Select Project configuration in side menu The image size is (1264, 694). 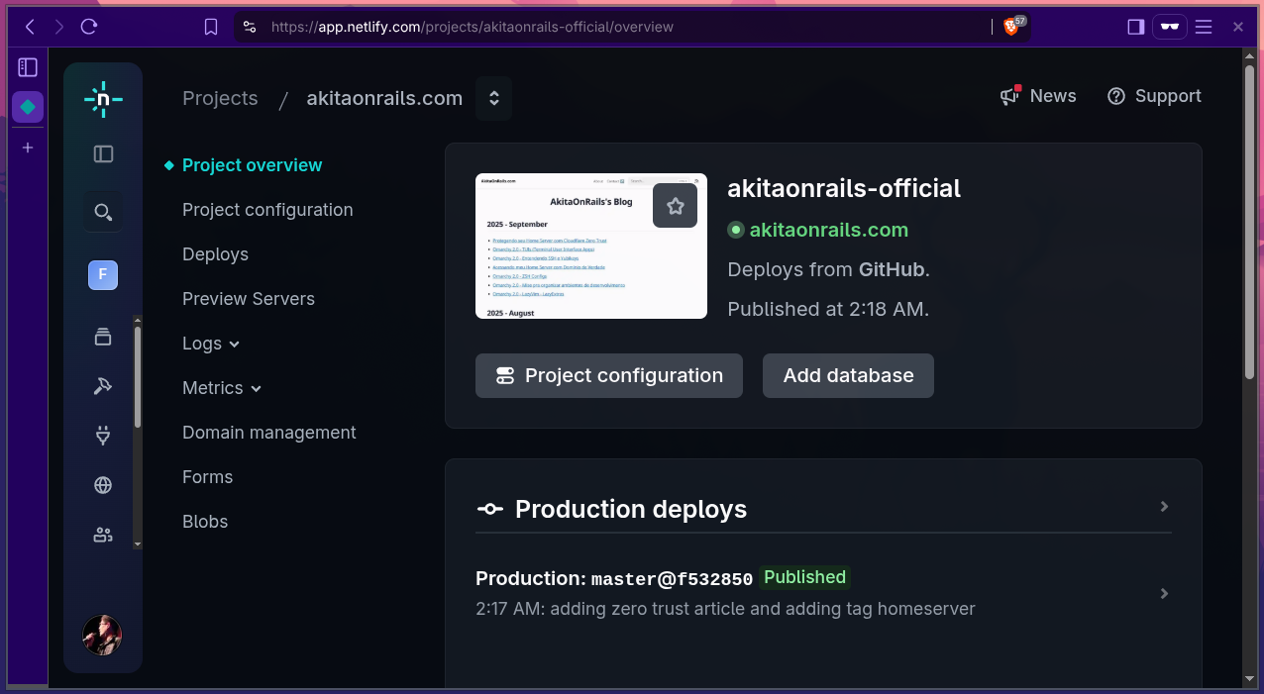click(x=267, y=210)
